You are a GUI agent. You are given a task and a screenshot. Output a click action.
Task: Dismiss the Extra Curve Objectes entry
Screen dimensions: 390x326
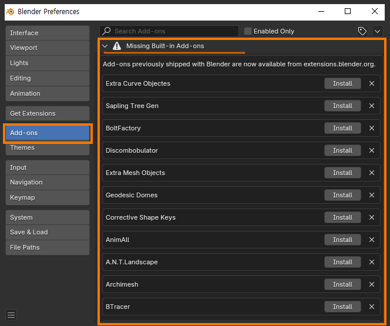tap(372, 83)
